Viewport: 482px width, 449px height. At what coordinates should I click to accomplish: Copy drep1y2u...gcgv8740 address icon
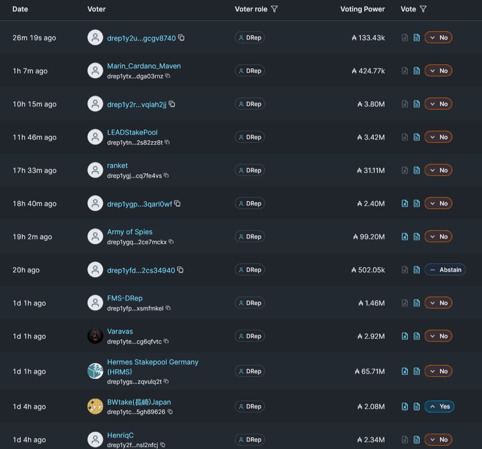(x=181, y=38)
